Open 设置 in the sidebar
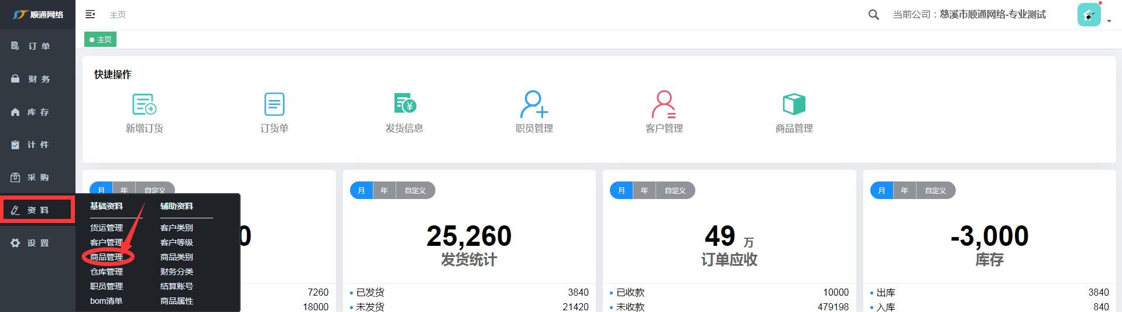The height and width of the screenshot is (312, 1122). [x=38, y=243]
